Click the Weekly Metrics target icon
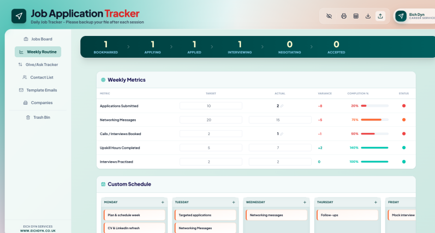The width and height of the screenshot is (435, 233). (103, 79)
